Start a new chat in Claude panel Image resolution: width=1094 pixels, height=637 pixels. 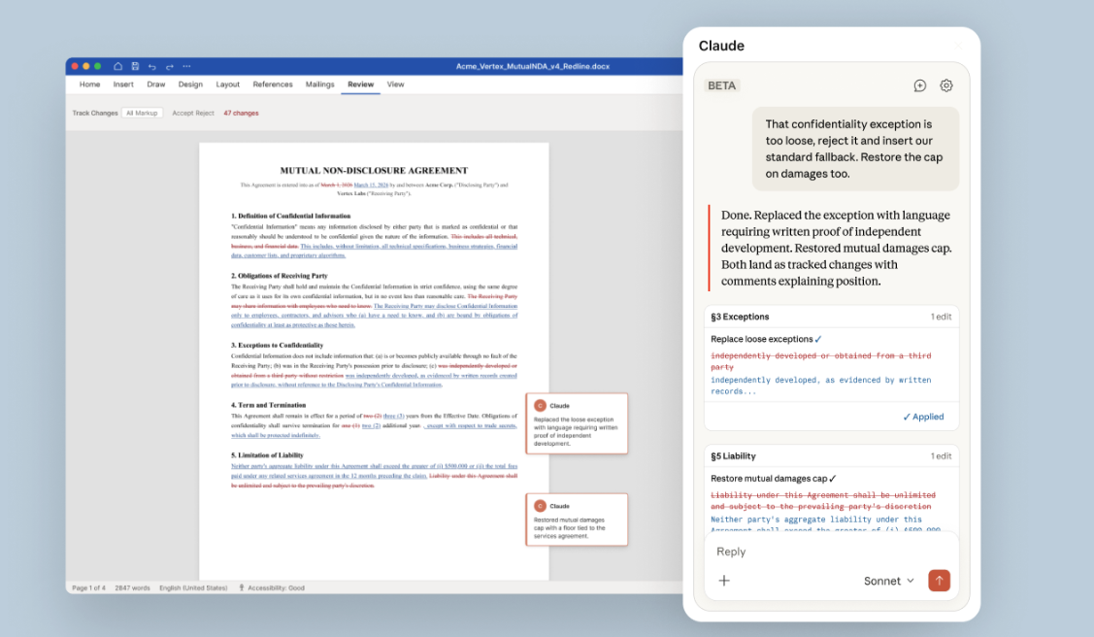920,85
